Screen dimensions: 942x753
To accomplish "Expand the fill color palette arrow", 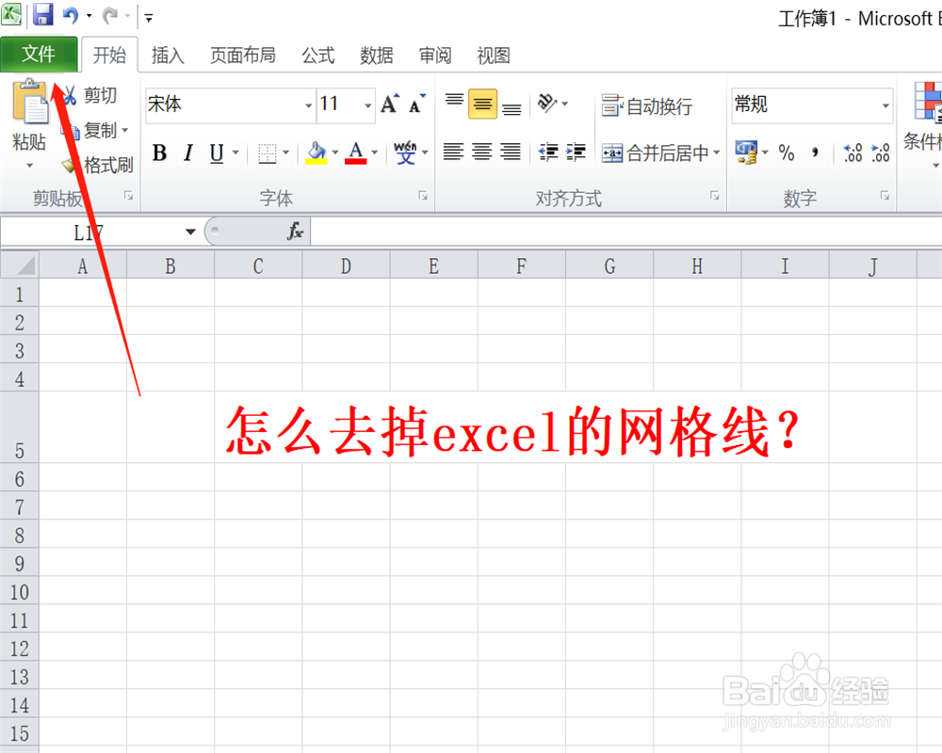I will (x=335, y=152).
